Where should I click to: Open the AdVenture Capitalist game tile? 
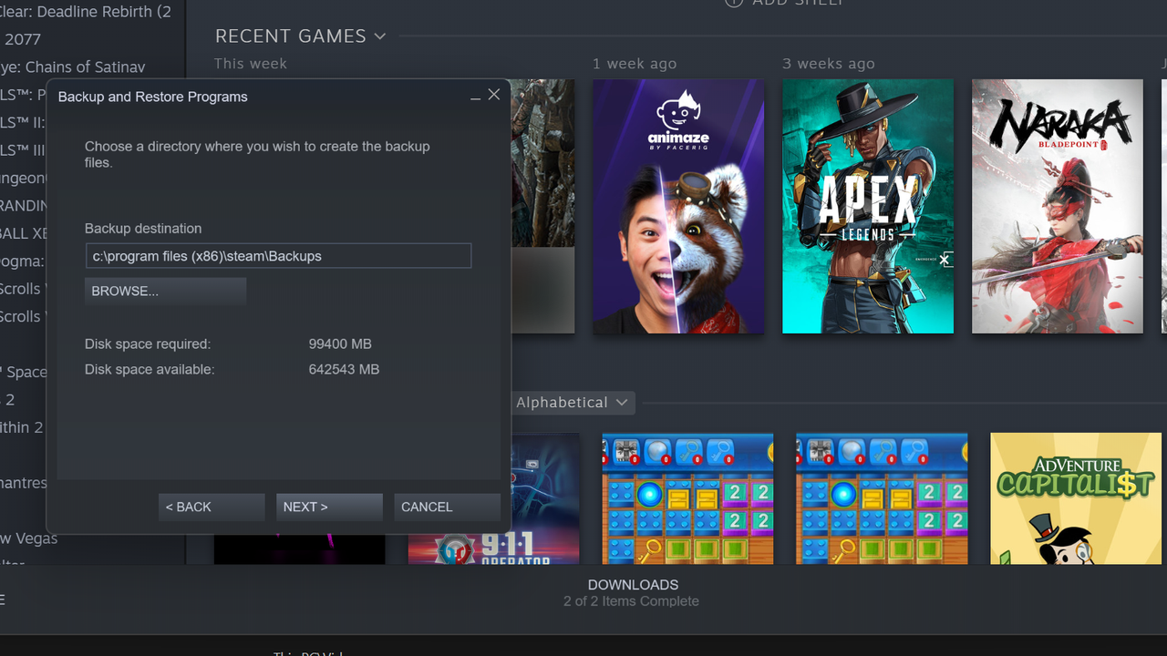1076,498
